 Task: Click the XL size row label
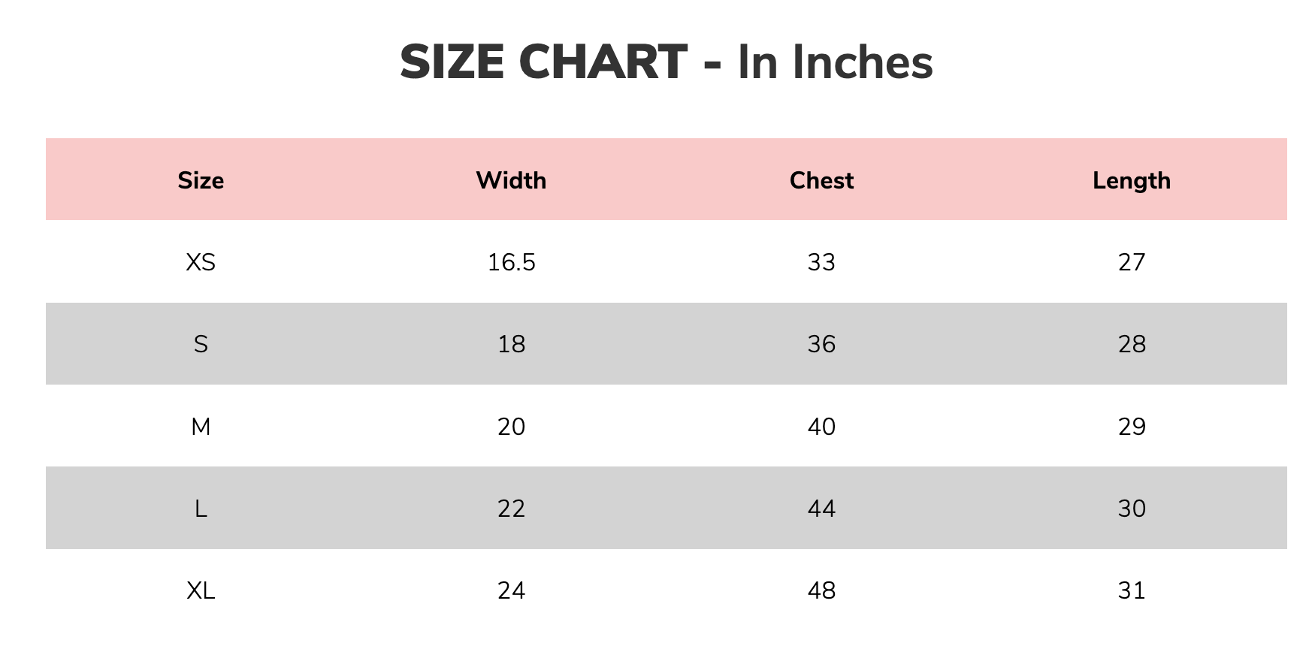(201, 590)
